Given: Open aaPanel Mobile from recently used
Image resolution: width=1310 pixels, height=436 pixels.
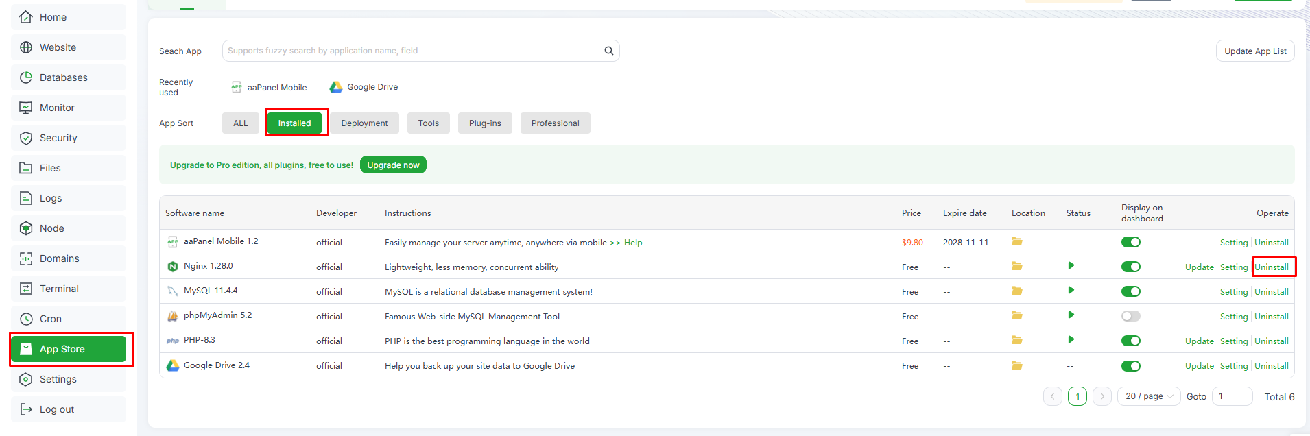Looking at the screenshot, I should click(269, 88).
